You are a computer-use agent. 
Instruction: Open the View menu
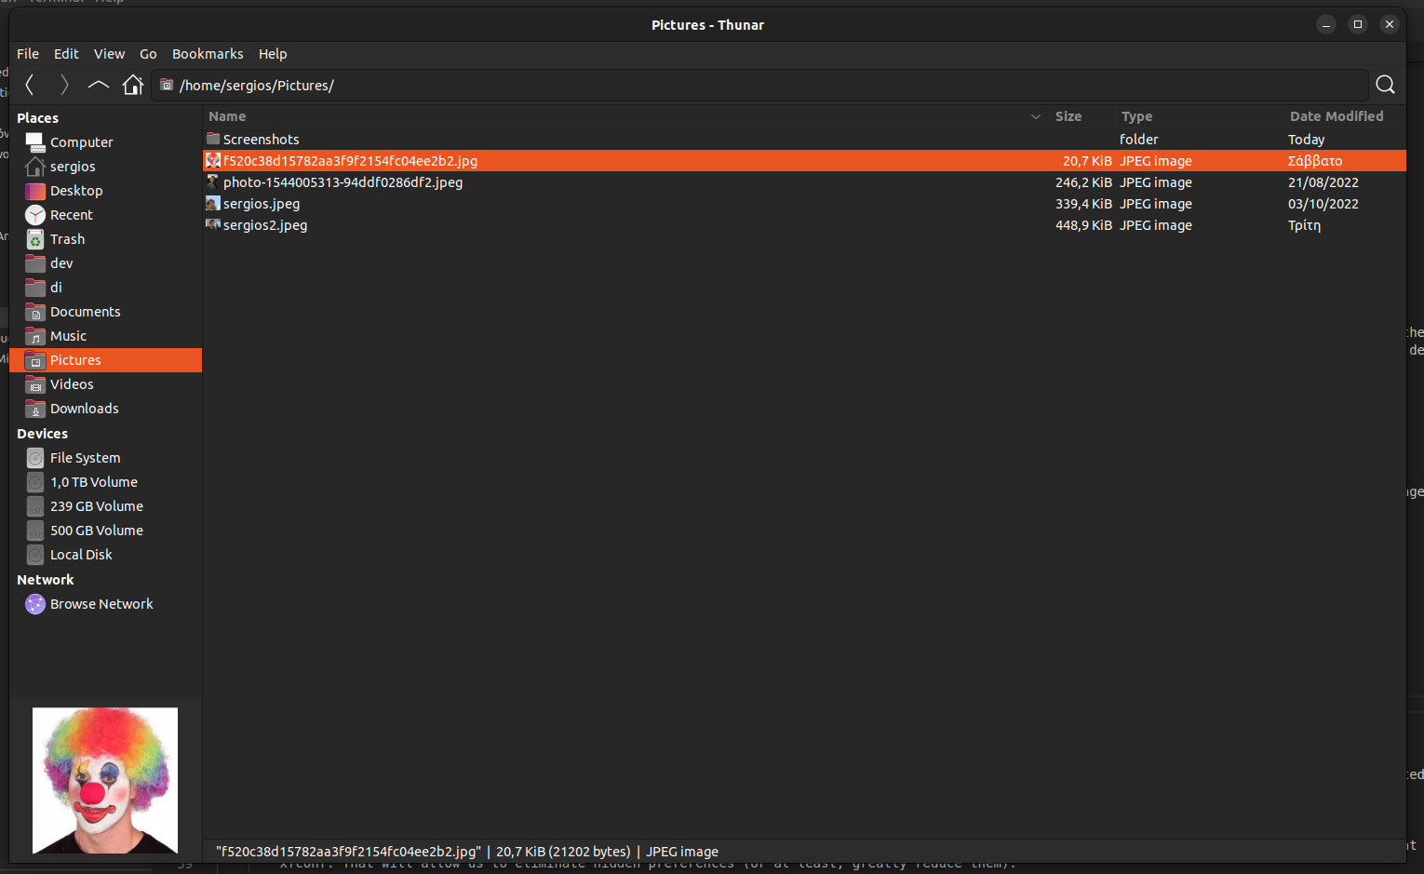click(109, 54)
